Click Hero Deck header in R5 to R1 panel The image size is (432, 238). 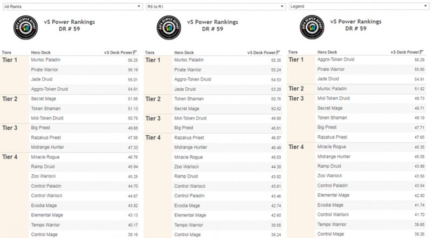pyautogui.click(x=184, y=52)
